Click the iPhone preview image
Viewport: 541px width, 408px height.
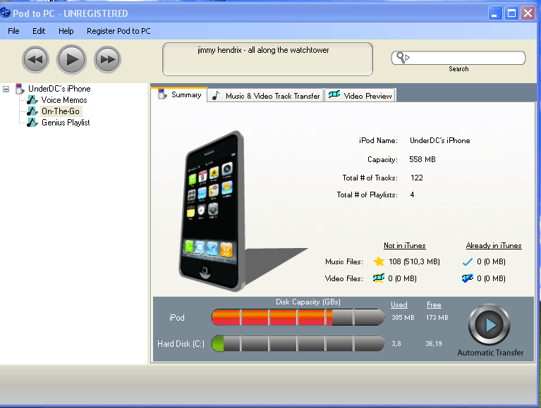(211, 211)
